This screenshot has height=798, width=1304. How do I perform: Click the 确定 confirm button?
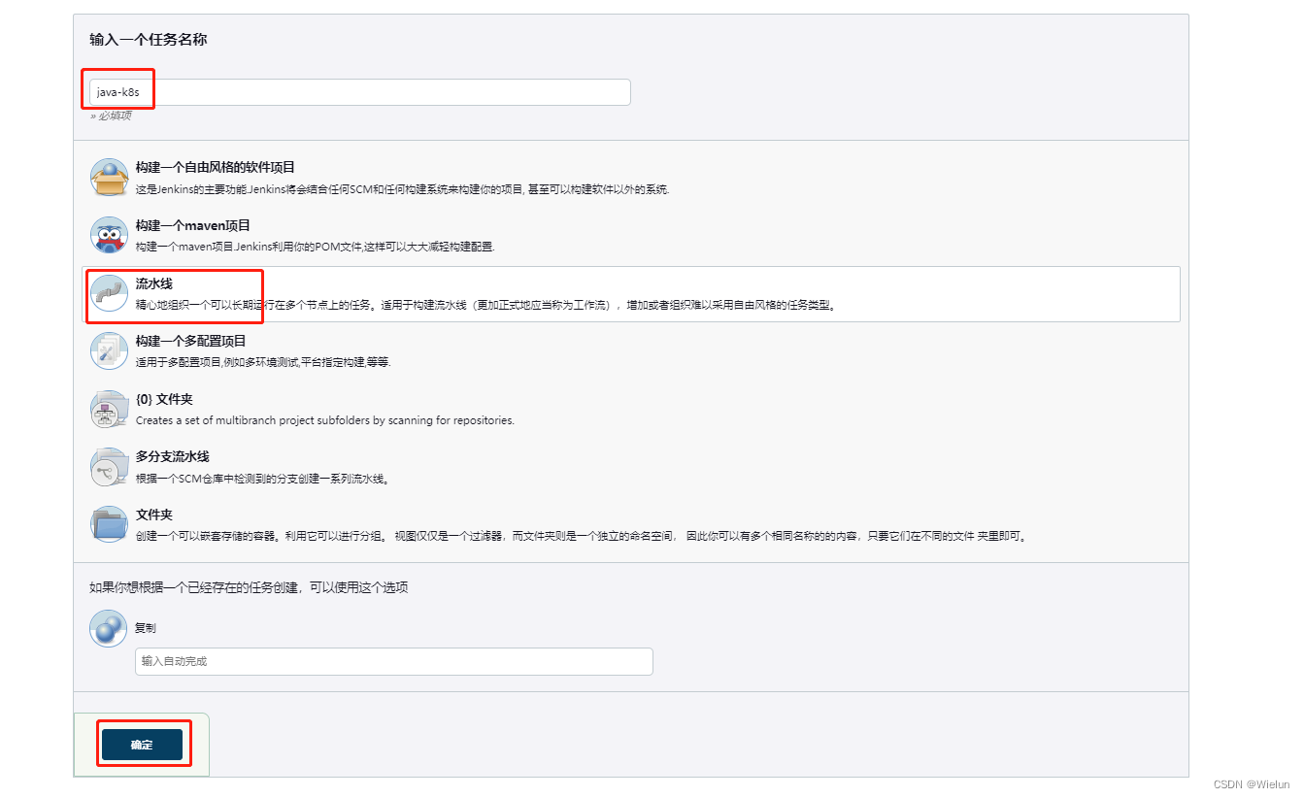[x=142, y=745]
